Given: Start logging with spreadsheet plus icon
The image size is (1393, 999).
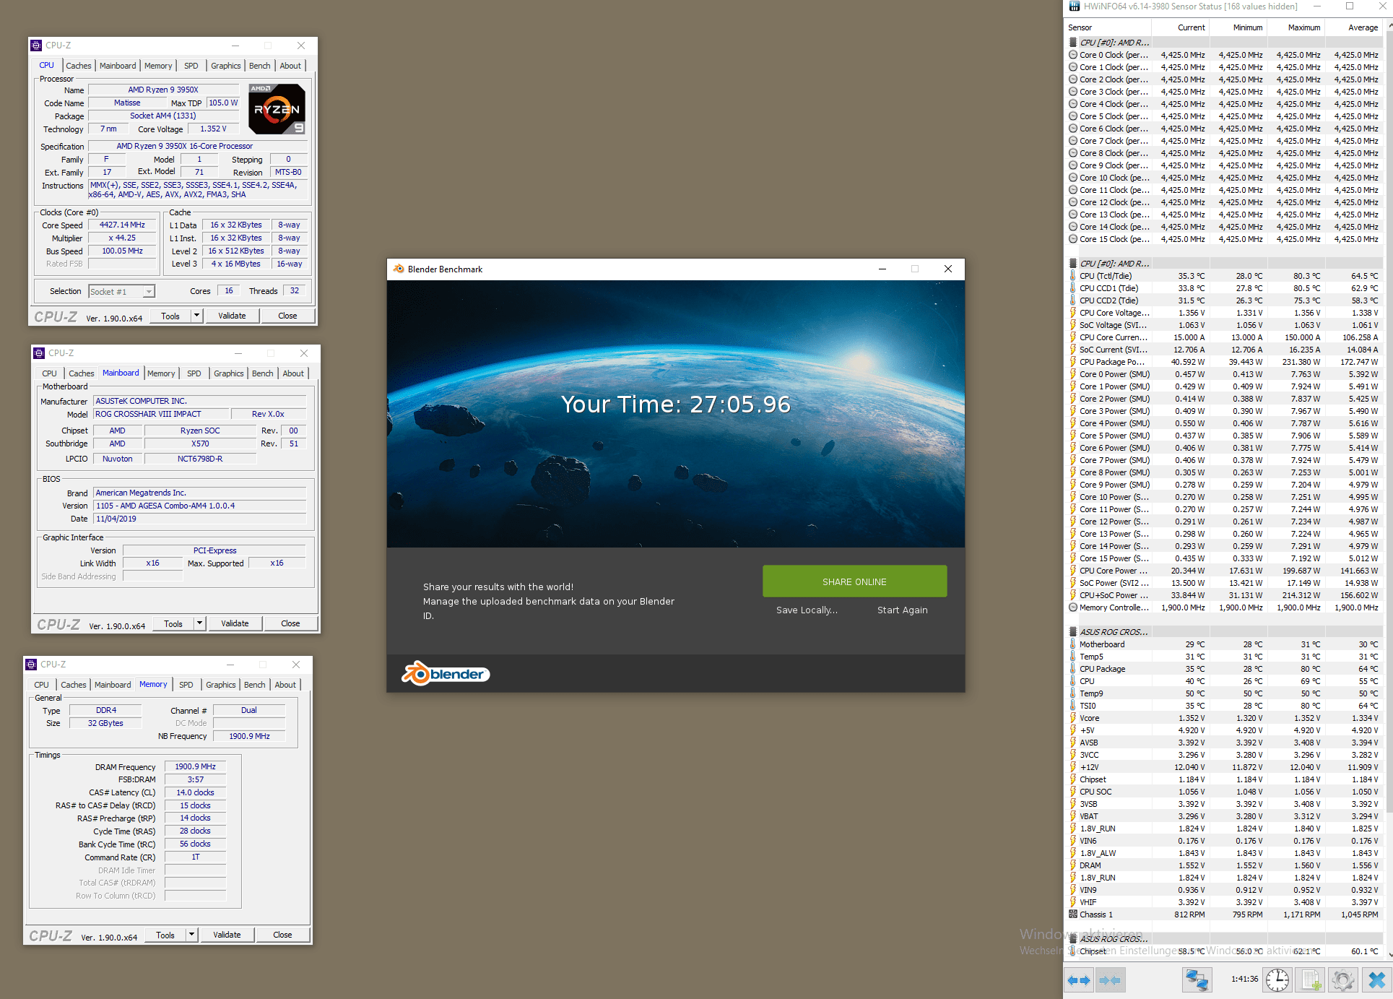Looking at the screenshot, I should point(1310,980).
